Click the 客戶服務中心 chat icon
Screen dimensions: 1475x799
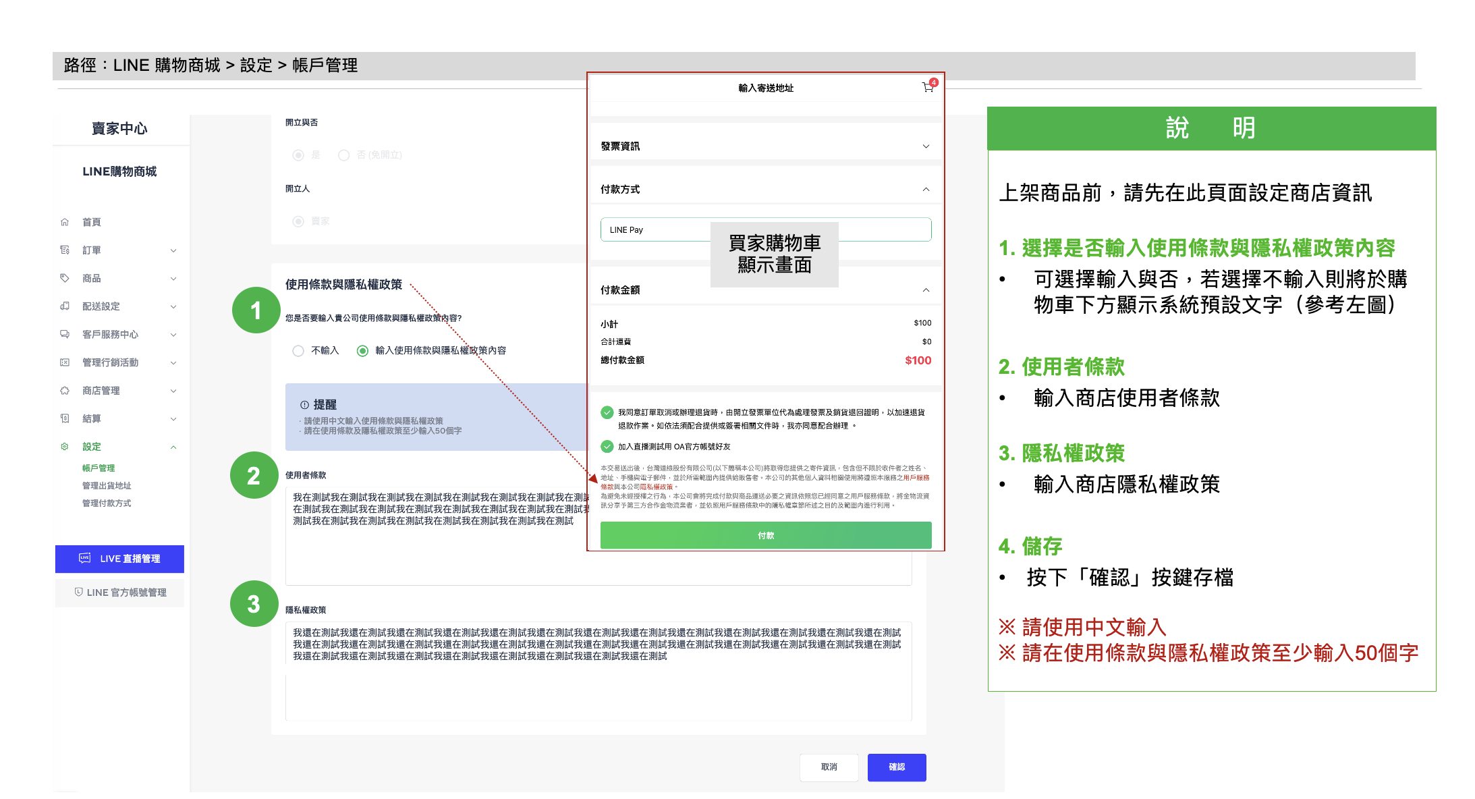coord(65,334)
